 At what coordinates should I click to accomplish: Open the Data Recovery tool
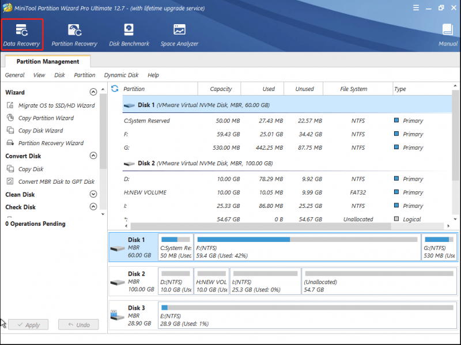pyautogui.click(x=22, y=35)
